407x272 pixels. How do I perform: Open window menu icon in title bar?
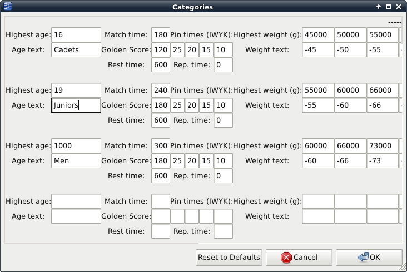pyautogui.click(x=7, y=7)
